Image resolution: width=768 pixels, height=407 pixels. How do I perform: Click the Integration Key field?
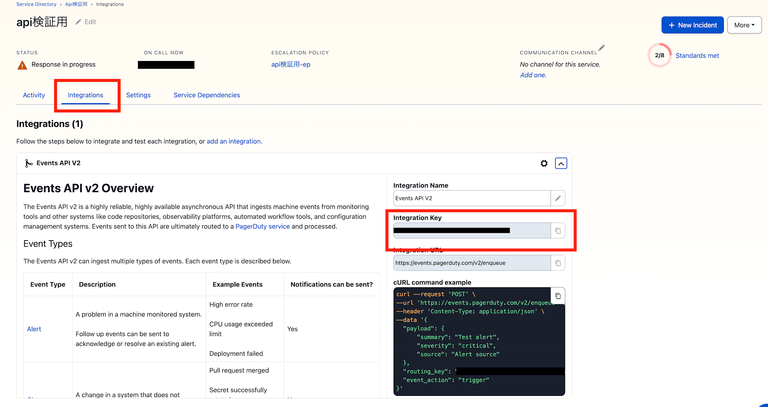[472, 231]
